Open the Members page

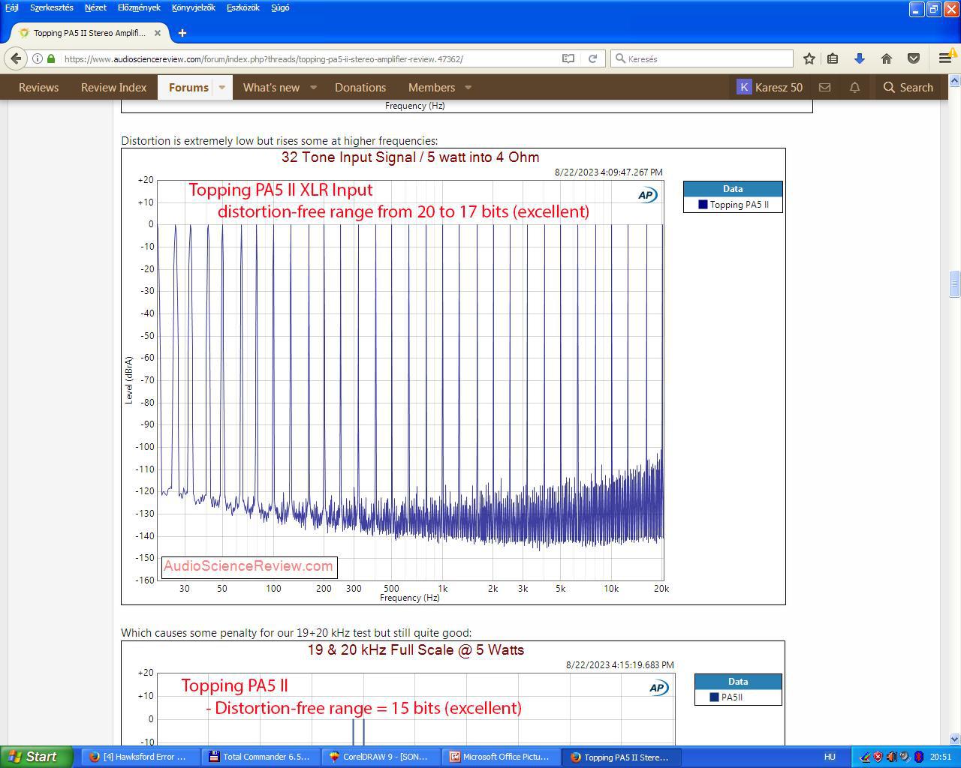pos(432,88)
